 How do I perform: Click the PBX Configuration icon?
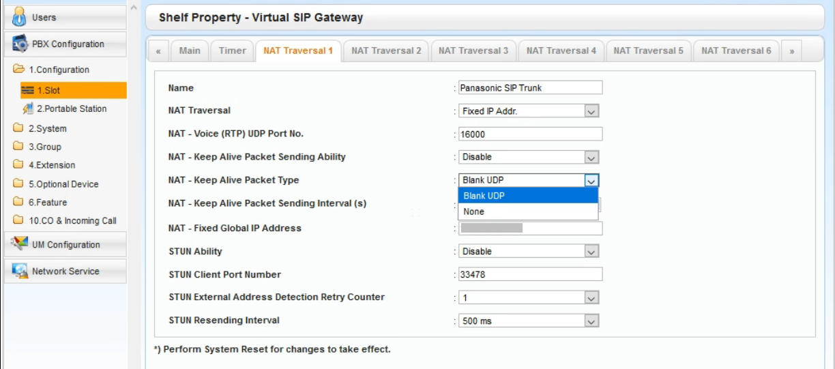coord(19,44)
